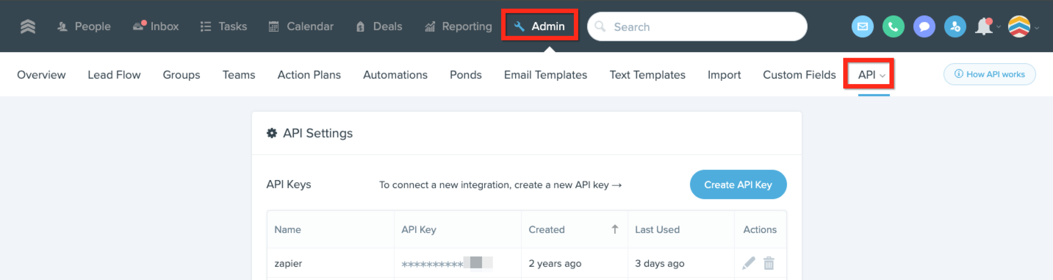Click the search magnifier icon
Screen dimensions: 1053x280
pyautogui.click(x=600, y=26)
